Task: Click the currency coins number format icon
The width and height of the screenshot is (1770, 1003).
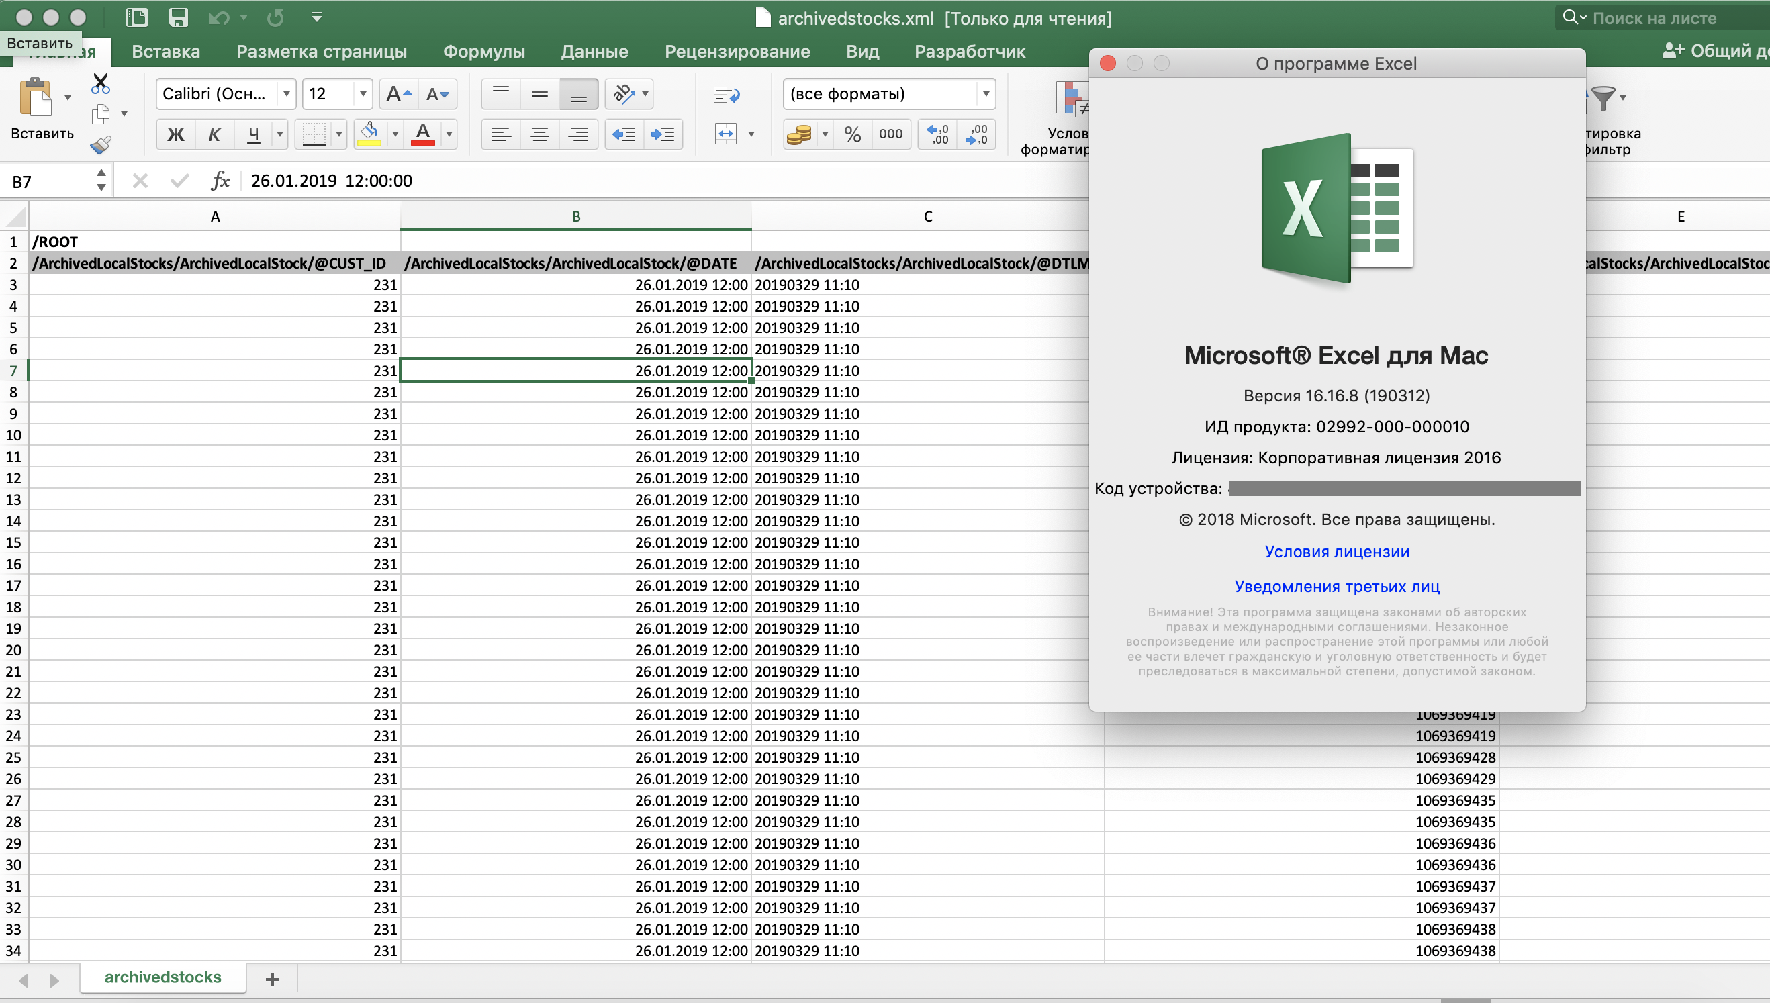Action: click(799, 134)
